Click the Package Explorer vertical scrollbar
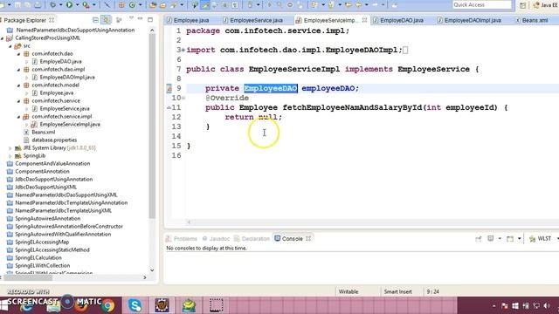The image size is (559, 314). point(152,126)
